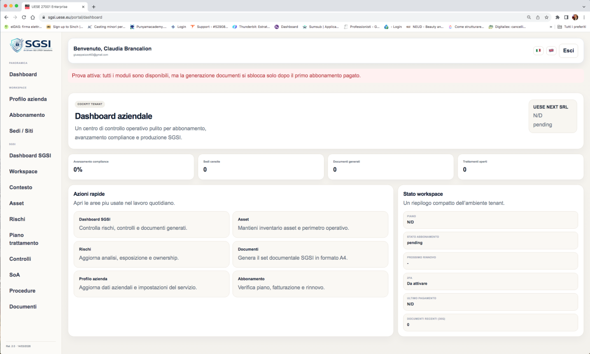Click the SGSI logo in the sidebar
Viewport: 590px width, 354px height.
click(30, 46)
